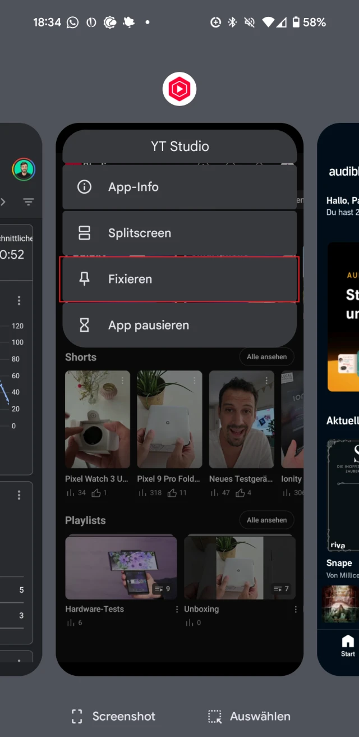Tap the Unboxing playlist title

[201, 609]
